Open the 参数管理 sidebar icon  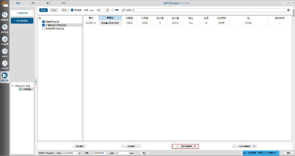pyautogui.click(x=5, y=75)
